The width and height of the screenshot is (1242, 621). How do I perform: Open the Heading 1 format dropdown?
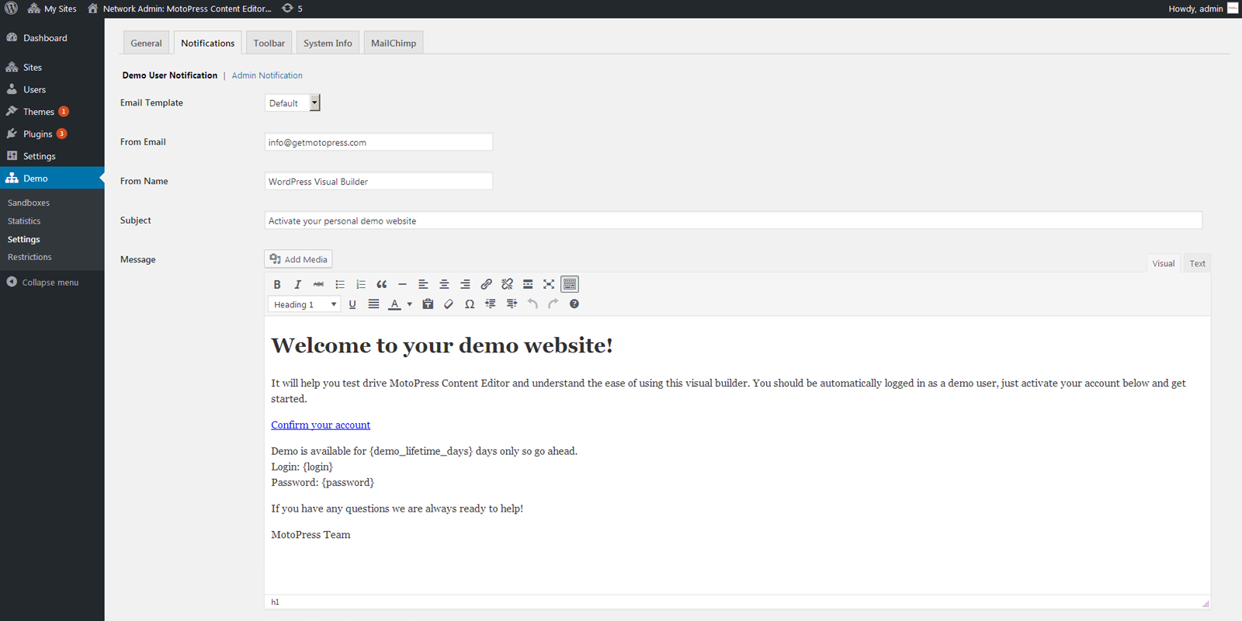305,304
